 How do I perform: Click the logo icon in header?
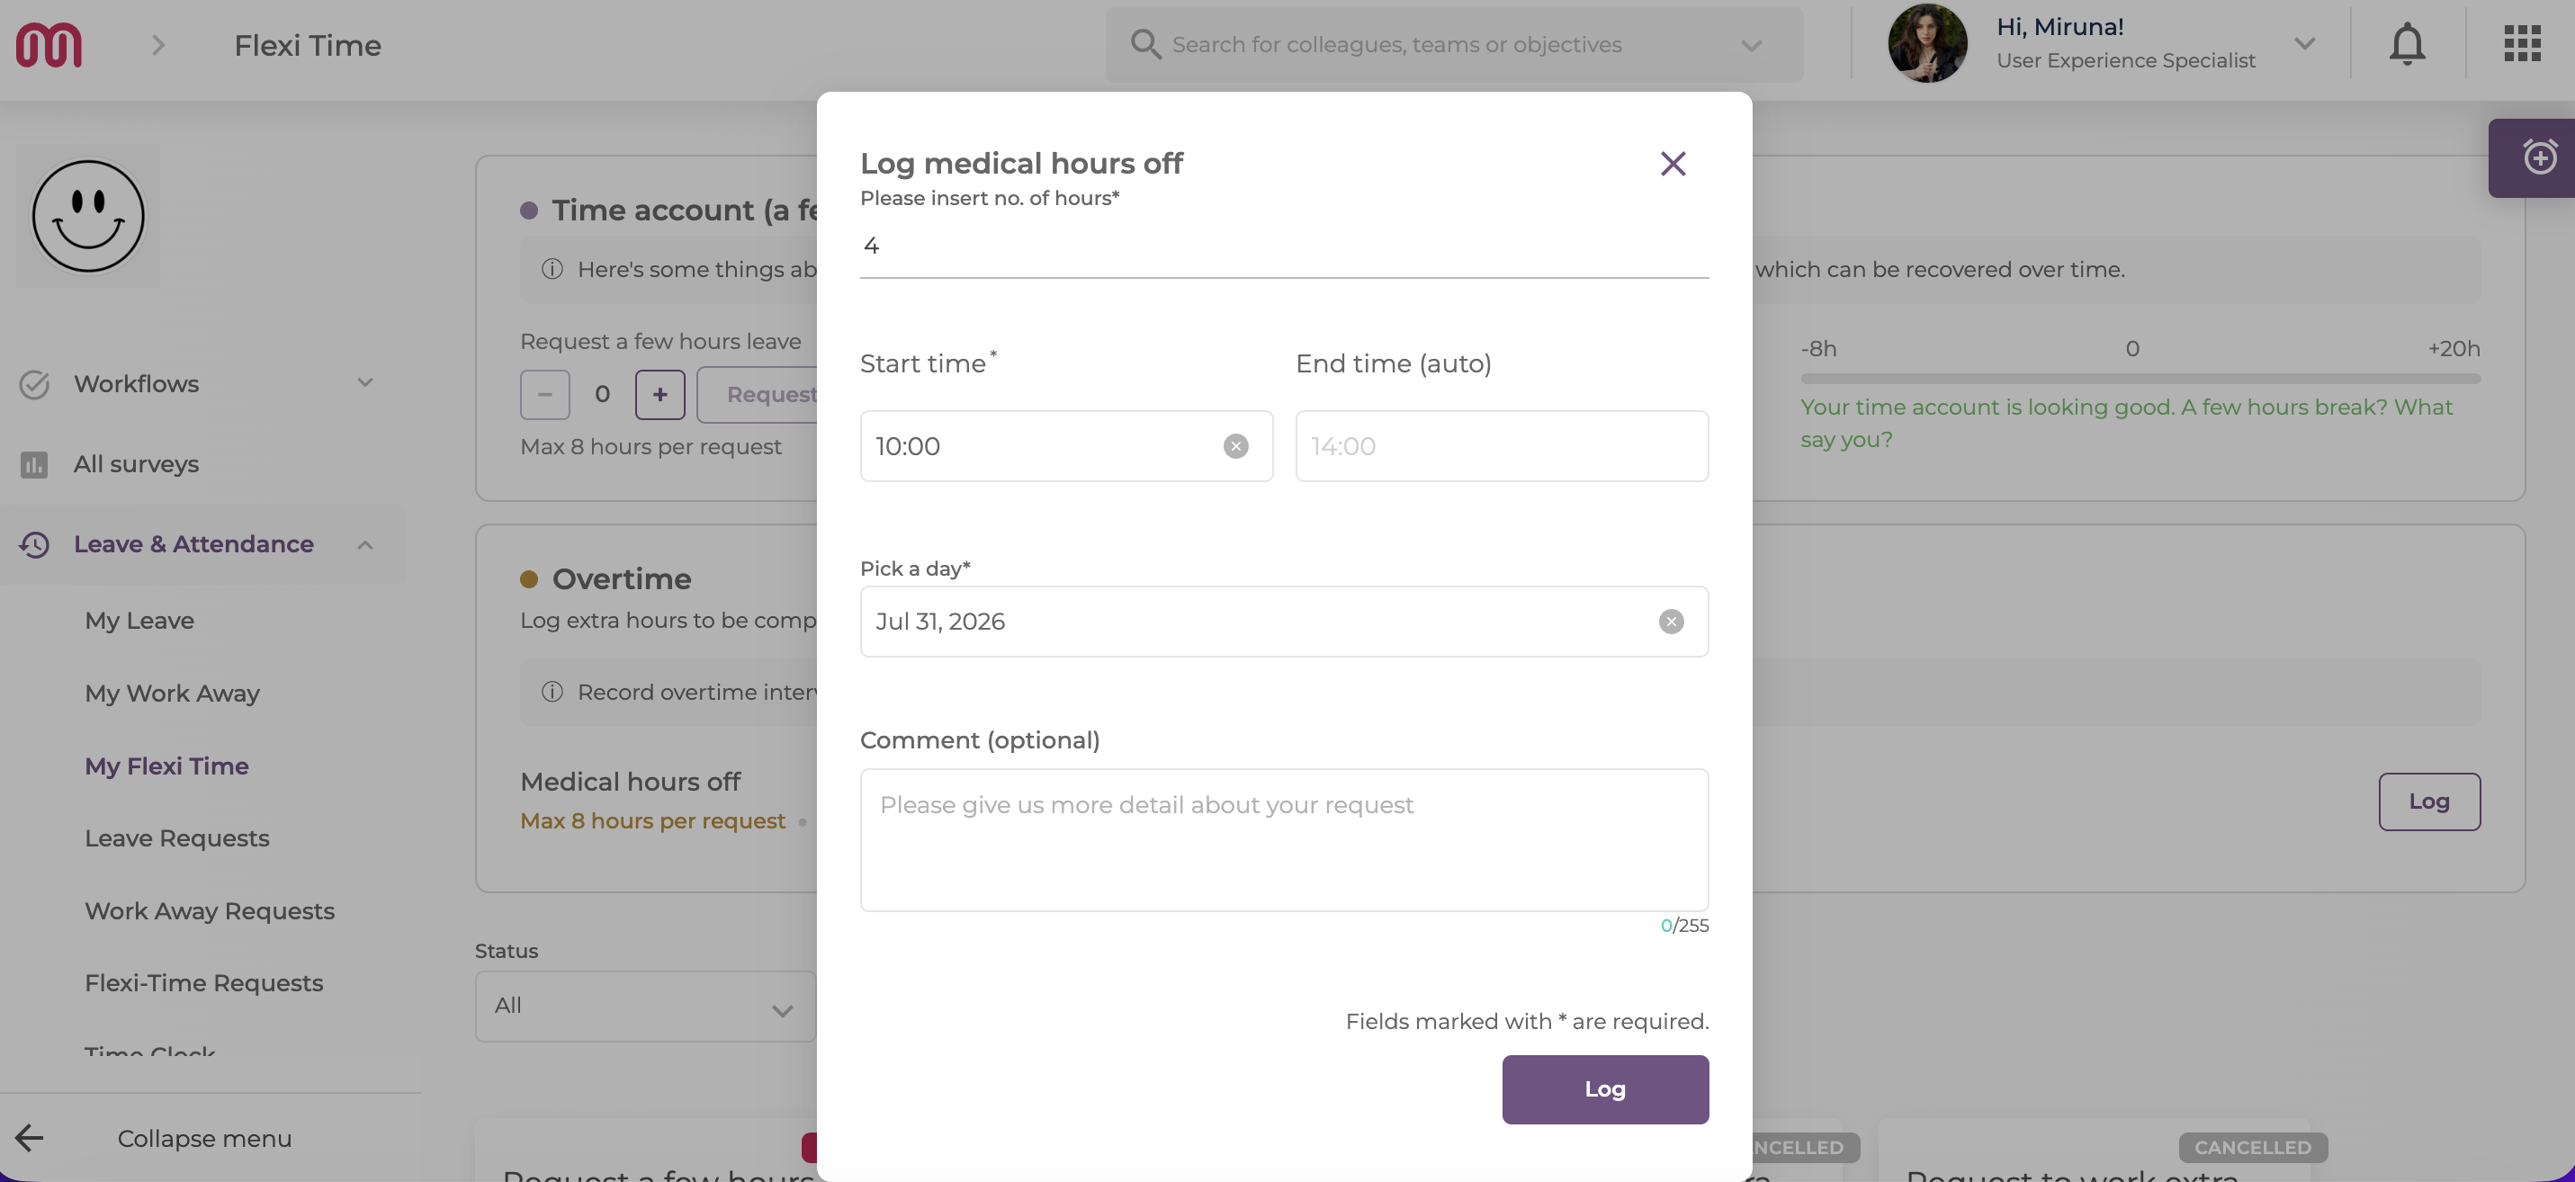[48, 45]
